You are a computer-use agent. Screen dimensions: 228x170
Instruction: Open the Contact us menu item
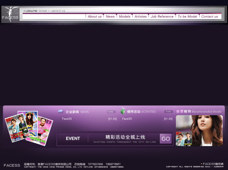(209, 17)
